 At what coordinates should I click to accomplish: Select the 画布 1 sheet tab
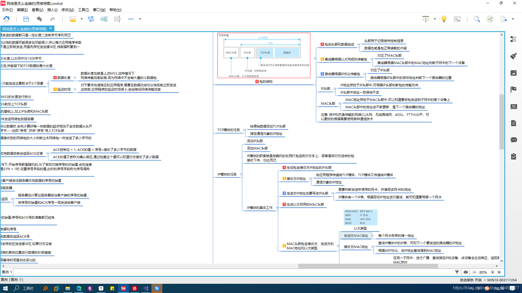[7, 272]
